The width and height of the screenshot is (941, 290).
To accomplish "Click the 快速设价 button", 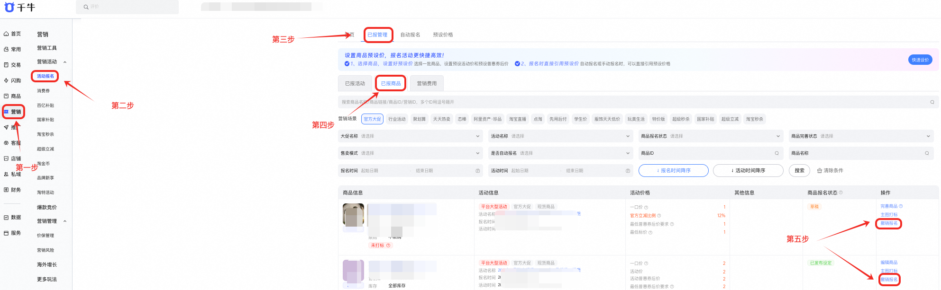I will pyautogui.click(x=920, y=60).
